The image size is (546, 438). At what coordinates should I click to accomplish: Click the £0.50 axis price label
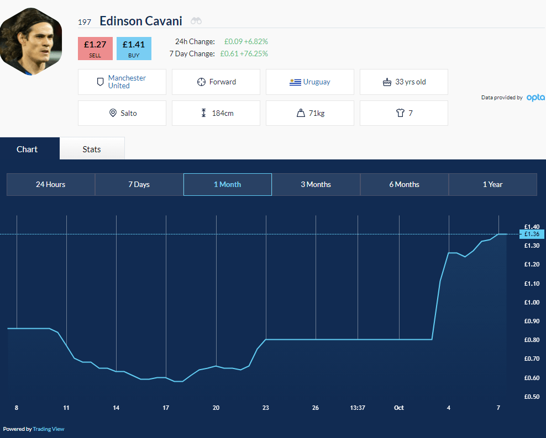pos(532,397)
